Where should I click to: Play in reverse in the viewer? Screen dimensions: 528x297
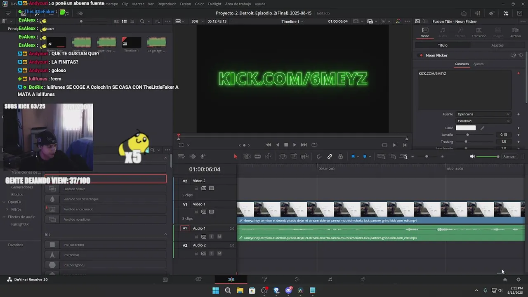(277, 145)
